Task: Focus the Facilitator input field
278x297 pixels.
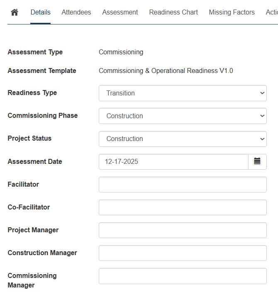Action: 183,184
